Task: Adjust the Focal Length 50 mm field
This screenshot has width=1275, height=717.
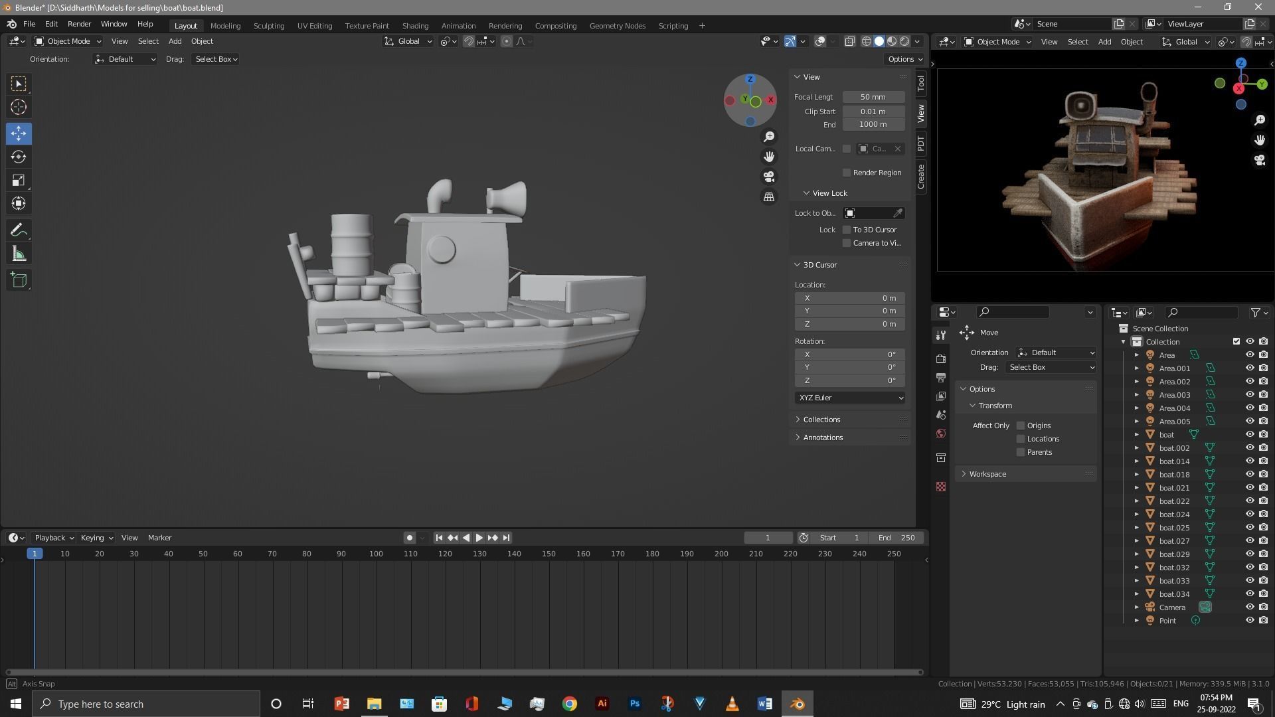Action: click(x=873, y=97)
